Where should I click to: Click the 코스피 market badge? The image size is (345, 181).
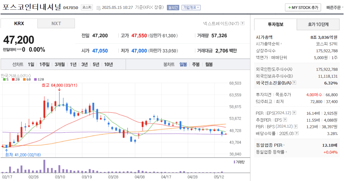click(87, 7)
